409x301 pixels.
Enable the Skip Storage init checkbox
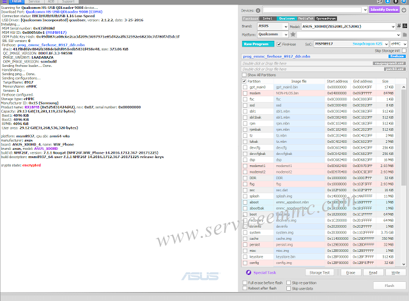(404, 50)
